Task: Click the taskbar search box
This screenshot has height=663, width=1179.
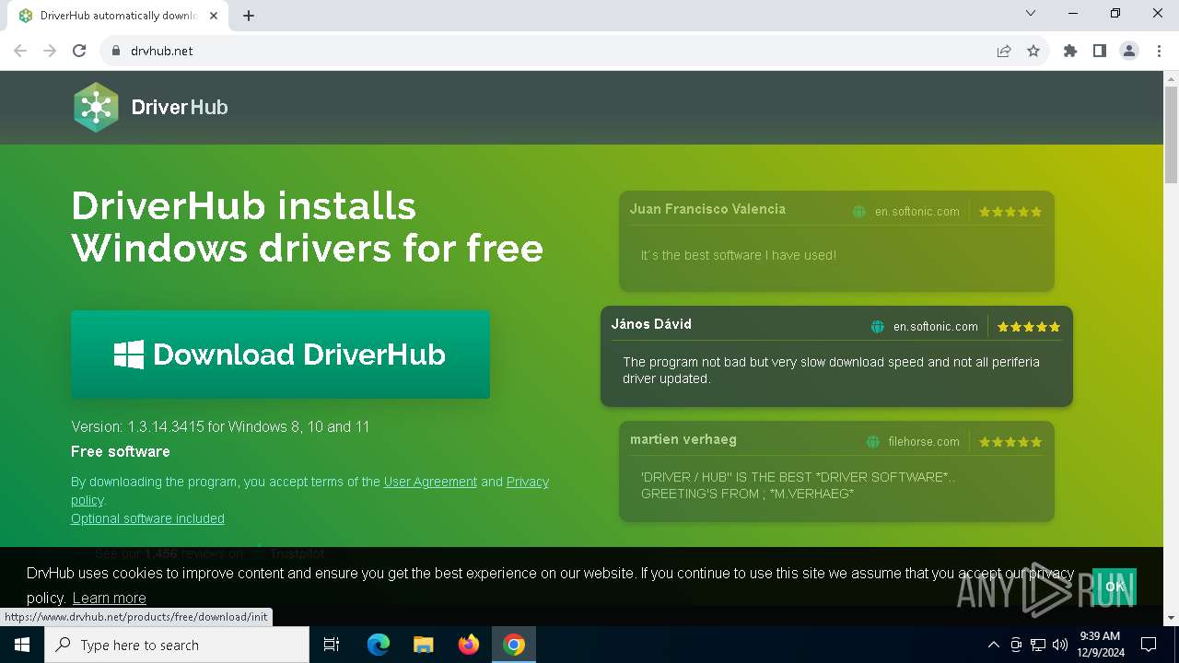Action: click(x=177, y=645)
